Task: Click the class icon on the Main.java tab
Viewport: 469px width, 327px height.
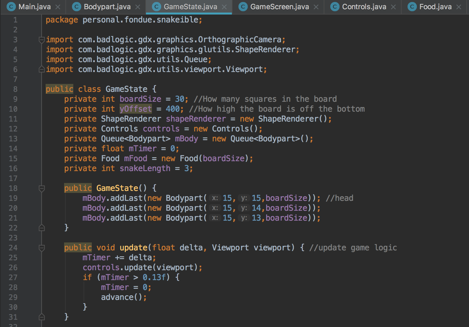Action: tap(11, 7)
